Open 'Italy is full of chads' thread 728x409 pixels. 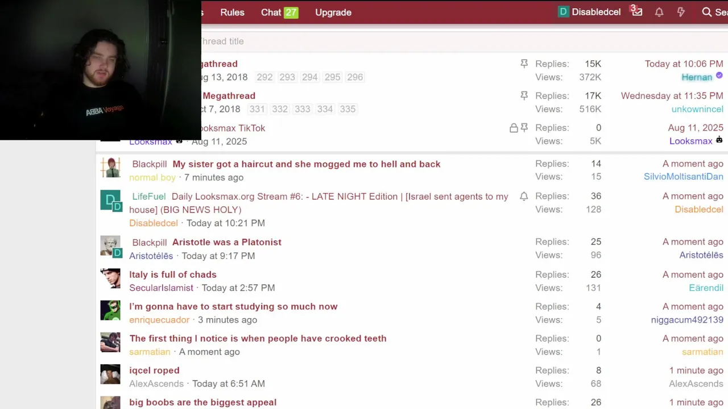173,274
